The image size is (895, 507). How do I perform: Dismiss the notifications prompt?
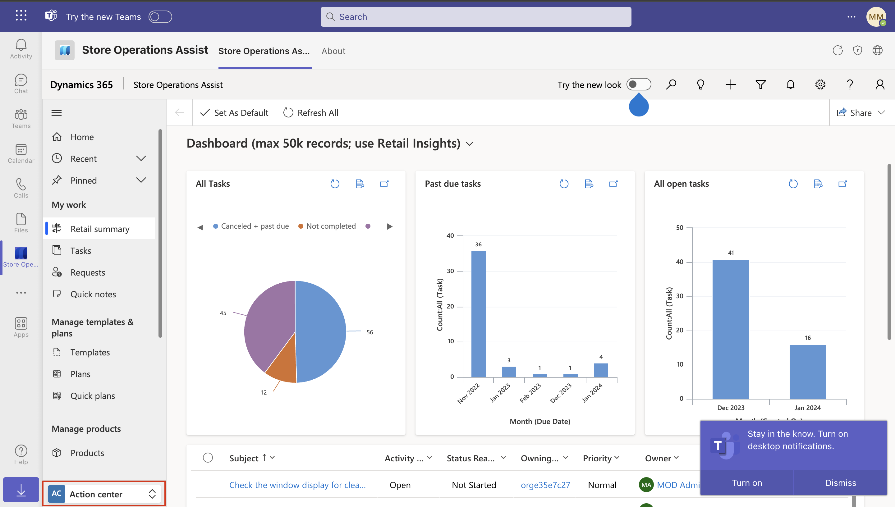(840, 483)
